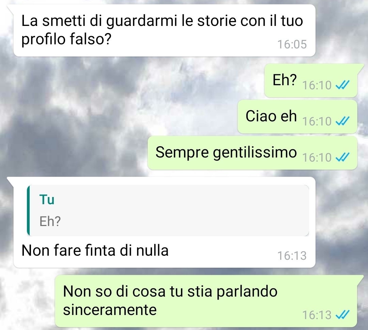Click the blue double-check beside 'Ciao eh'
This screenshot has width=368, height=330.
point(342,121)
